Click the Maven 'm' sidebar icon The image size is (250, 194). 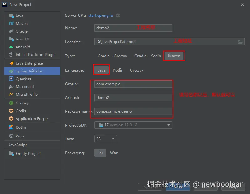pyautogui.click(x=11, y=24)
